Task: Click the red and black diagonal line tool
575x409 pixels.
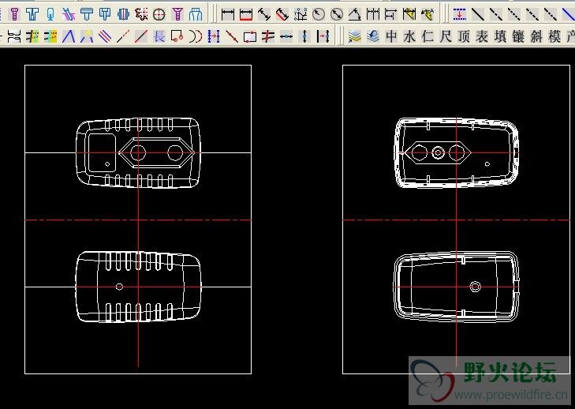Action: [x=141, y=36]
